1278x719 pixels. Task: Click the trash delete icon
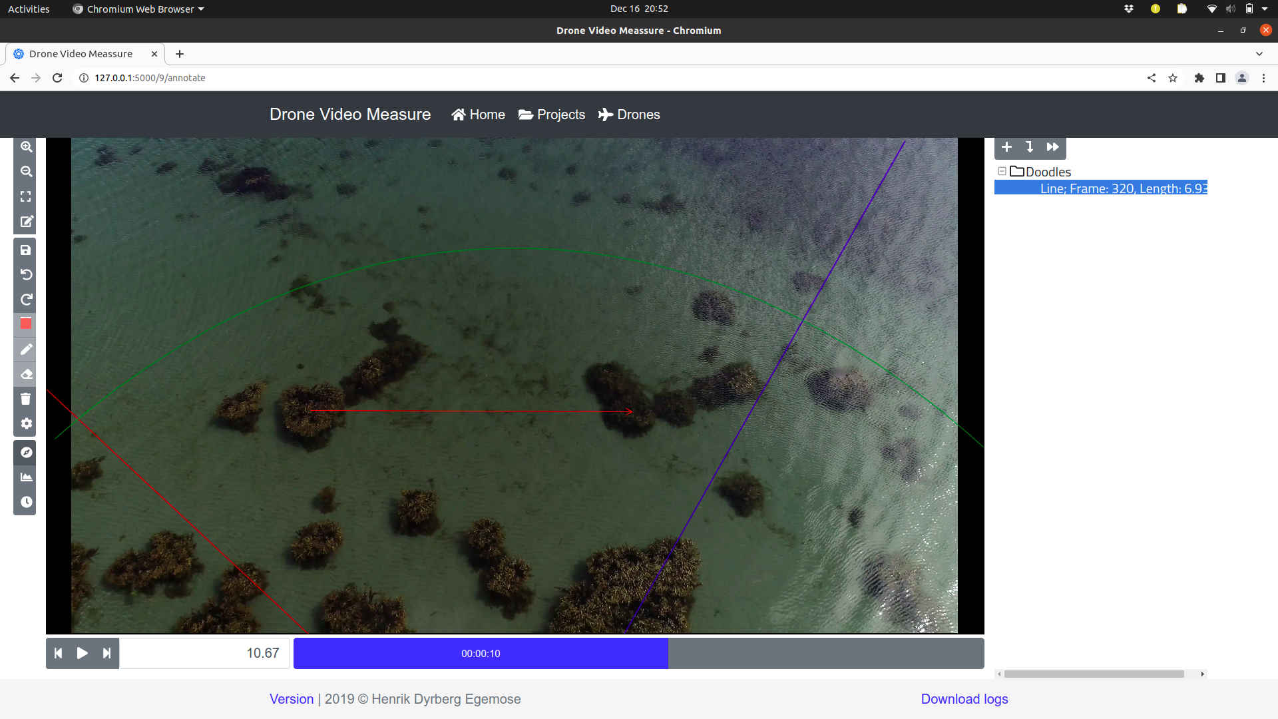(26, 399)
